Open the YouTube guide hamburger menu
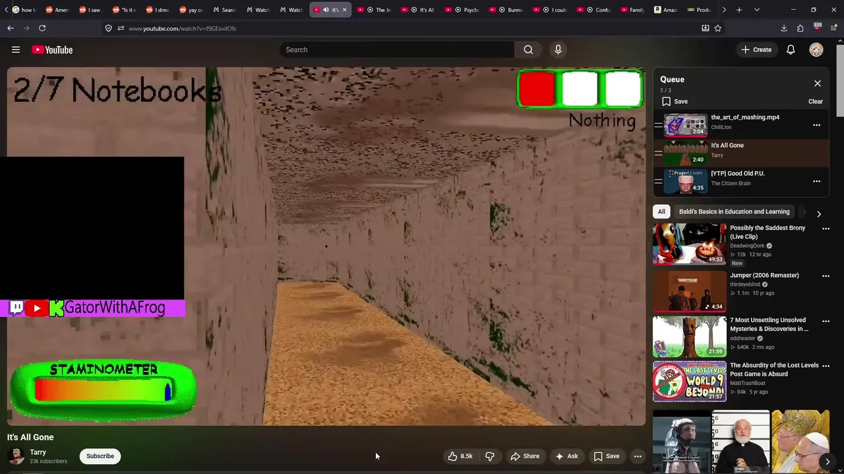Image resolution: width=844 pixels, height=474 pixels. click(x=16, y=49)
